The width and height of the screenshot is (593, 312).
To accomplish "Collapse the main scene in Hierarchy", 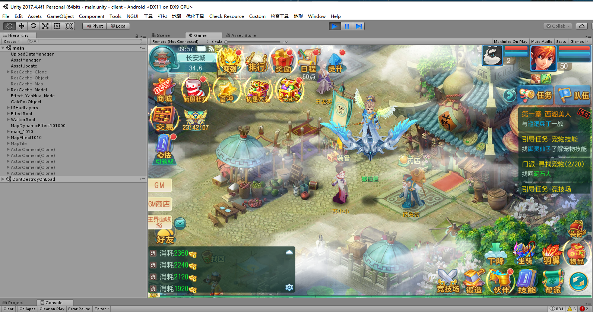I will [3, 48].
